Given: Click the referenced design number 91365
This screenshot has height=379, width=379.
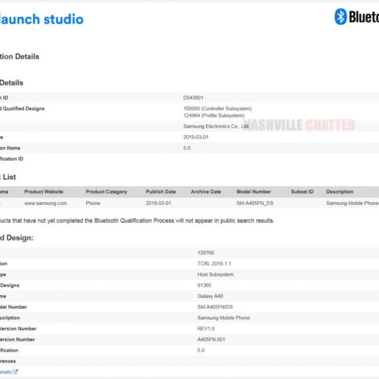Looking at the screenshot, I should (x=204, y=285).
